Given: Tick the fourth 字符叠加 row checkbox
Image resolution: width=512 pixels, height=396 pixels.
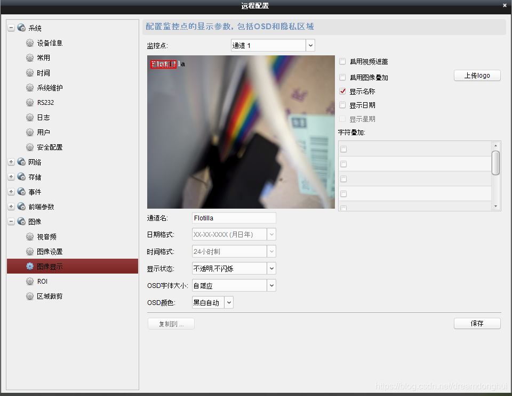Looking at the screenshot, I should tap(343, 194).
